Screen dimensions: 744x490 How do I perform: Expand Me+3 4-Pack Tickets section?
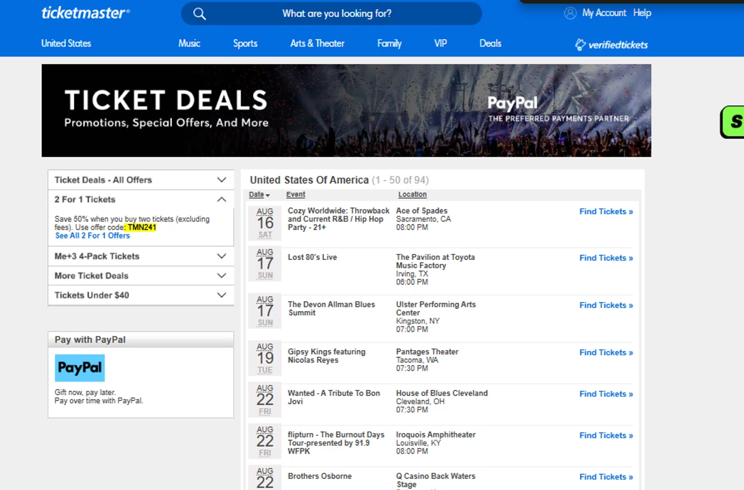(141, 256)
